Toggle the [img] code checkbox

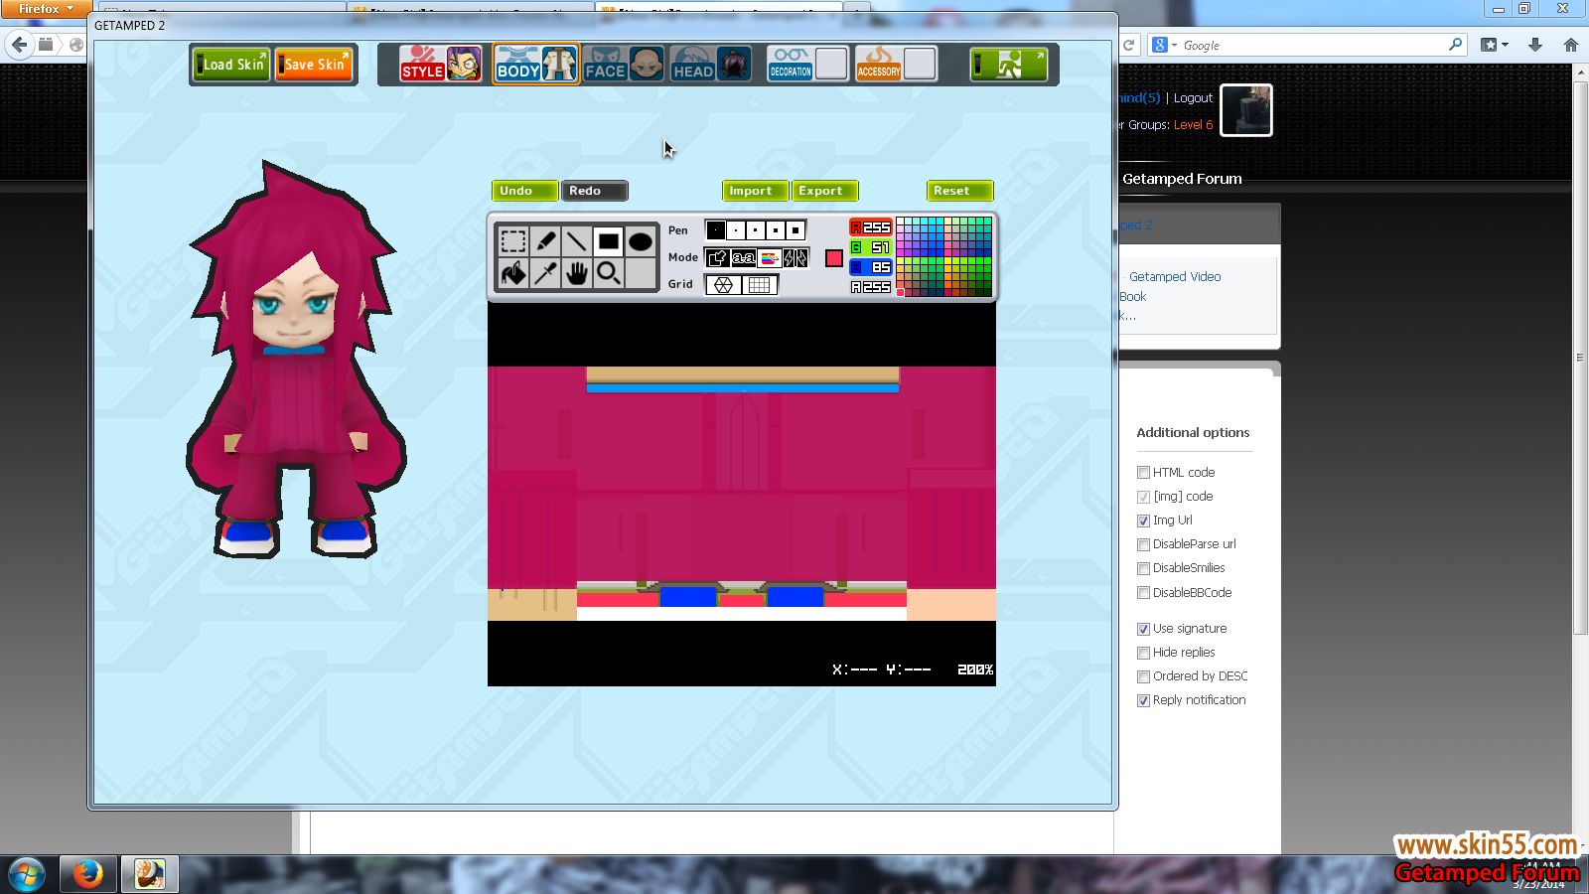(x=1143, y=497)
